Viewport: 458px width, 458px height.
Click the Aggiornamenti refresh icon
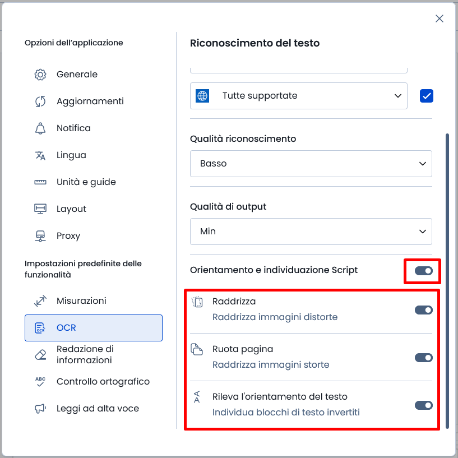point(40,101)
